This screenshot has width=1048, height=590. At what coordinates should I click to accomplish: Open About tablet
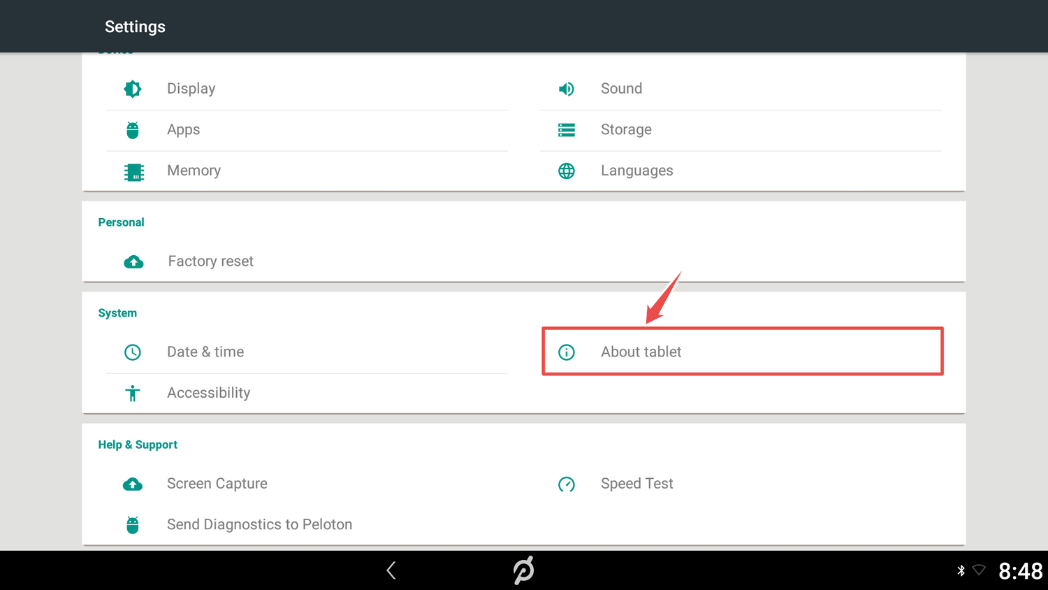pyautogui.click(x=641, y=352)
